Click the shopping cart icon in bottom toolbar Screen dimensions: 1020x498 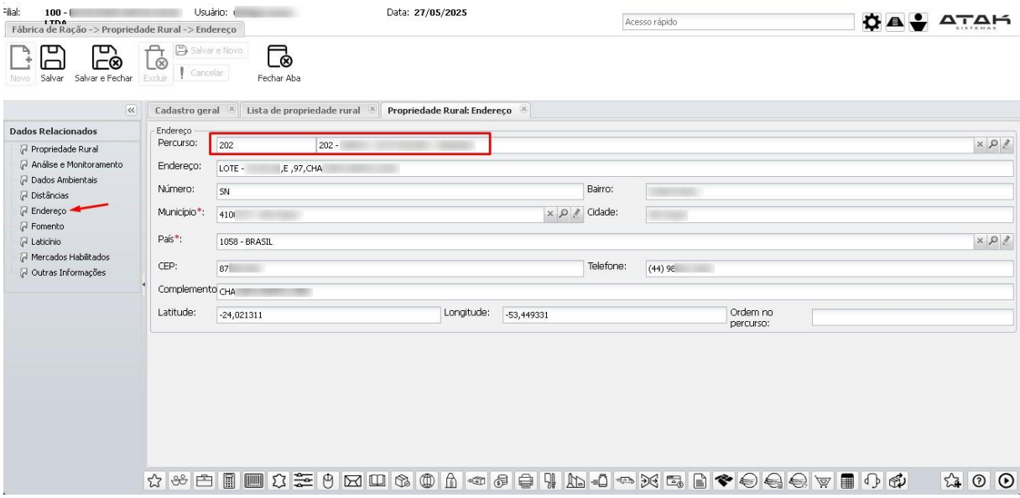coord(822,481)
